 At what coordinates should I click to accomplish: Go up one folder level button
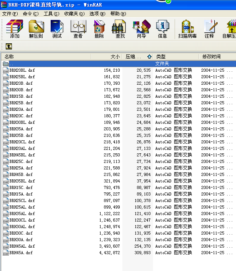coord(9,46)
